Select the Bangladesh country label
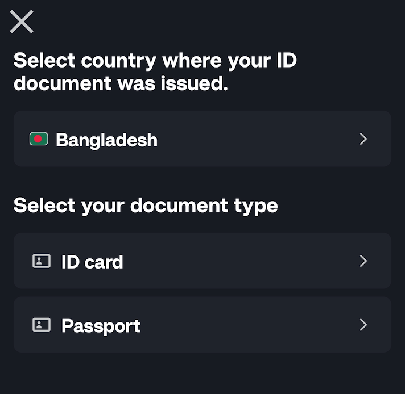This screenshot has width=405, height=394. [x=106, y=140]
